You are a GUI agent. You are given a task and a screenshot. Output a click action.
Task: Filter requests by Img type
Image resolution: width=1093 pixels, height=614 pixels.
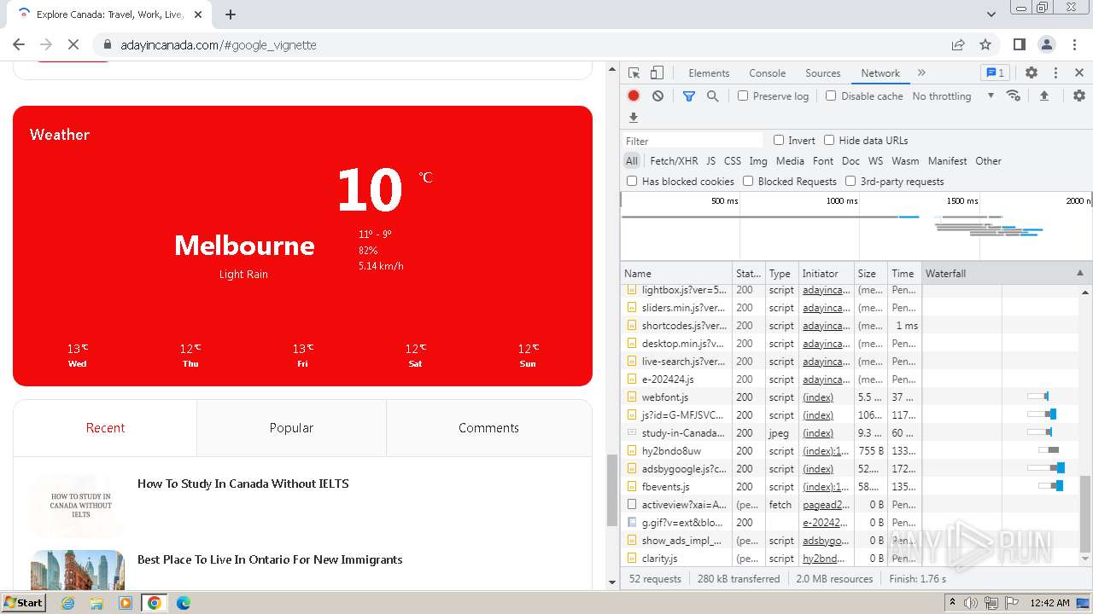pyautogui.click(x=758, y=161)
